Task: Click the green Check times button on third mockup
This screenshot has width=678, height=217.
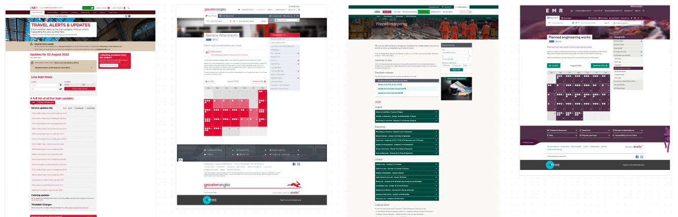Action: pyautogui.click(x=456, y=69)
